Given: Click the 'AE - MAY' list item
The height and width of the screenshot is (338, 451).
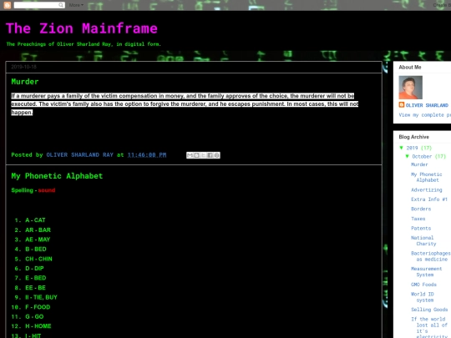Looking at the screenshot, I should pos(38,240).
